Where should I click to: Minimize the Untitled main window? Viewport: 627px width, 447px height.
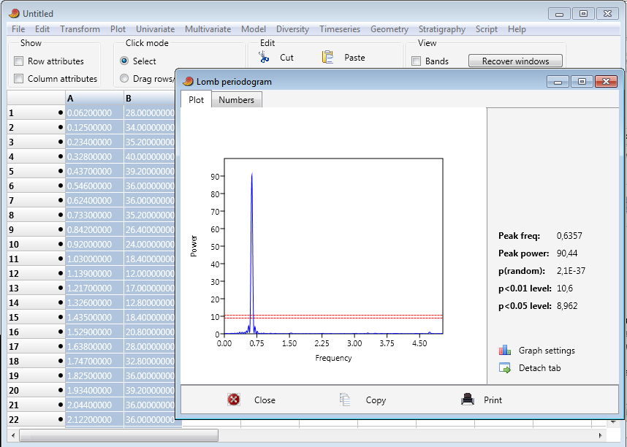[560, 14]
